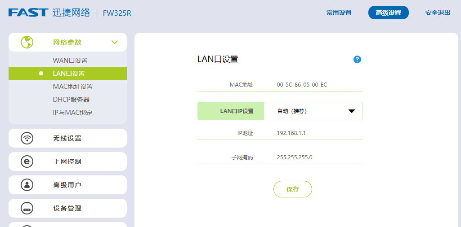
Task: Open the blue help question mark icon
Action: 357,59
